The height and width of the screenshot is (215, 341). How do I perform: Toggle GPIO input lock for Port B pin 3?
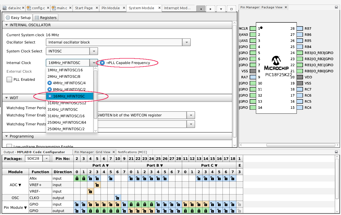pyautogui.click(x=152, y=204)
